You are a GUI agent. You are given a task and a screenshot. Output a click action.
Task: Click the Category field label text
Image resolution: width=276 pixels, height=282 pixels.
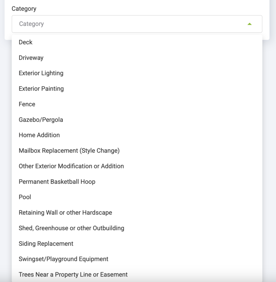[24, 9]
